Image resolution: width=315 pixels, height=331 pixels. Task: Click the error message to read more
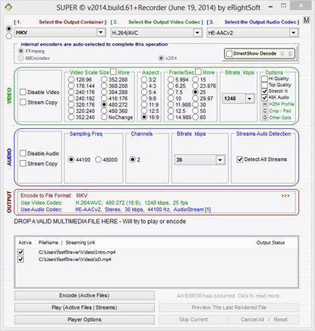pyautogui.click(x=228, y=295)
